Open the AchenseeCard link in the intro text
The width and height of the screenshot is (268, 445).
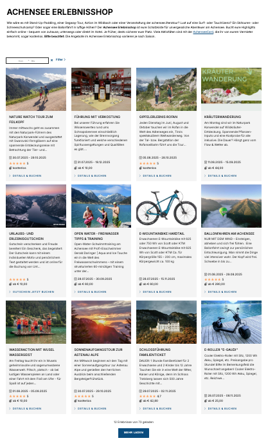pyautogui.click(x=203, y=32)
